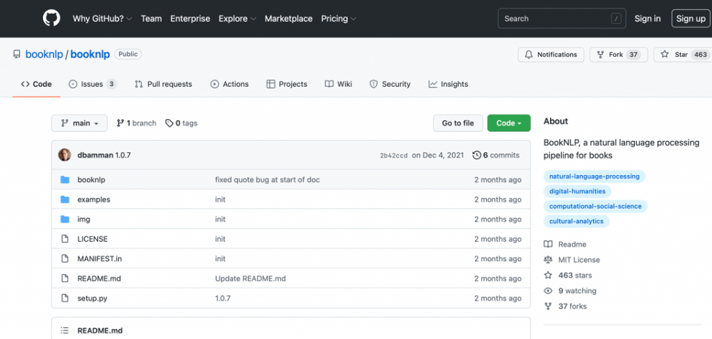Click the list icon beside README.md heading
This screenshot has height=339, width=712.
[x=65, y=331]
